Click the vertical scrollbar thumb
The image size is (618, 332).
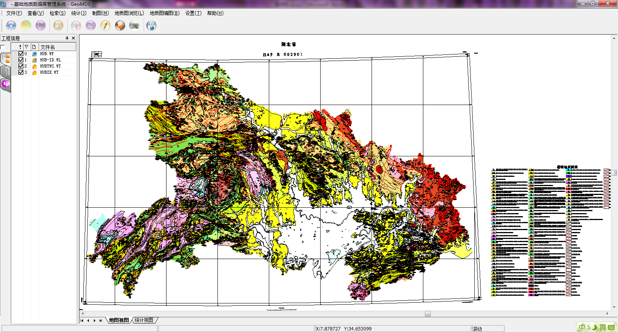614,173
